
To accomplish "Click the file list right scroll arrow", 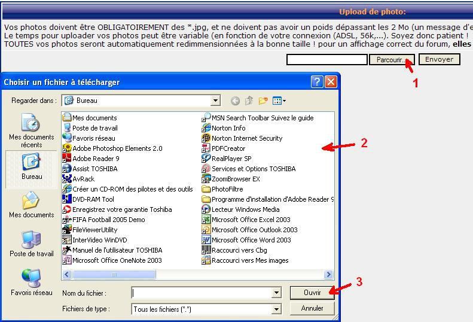I will click(x=328, y=274).
